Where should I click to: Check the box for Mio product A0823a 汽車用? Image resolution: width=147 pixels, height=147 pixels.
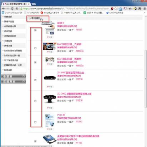pyautogui.click(x=35, y=48)
